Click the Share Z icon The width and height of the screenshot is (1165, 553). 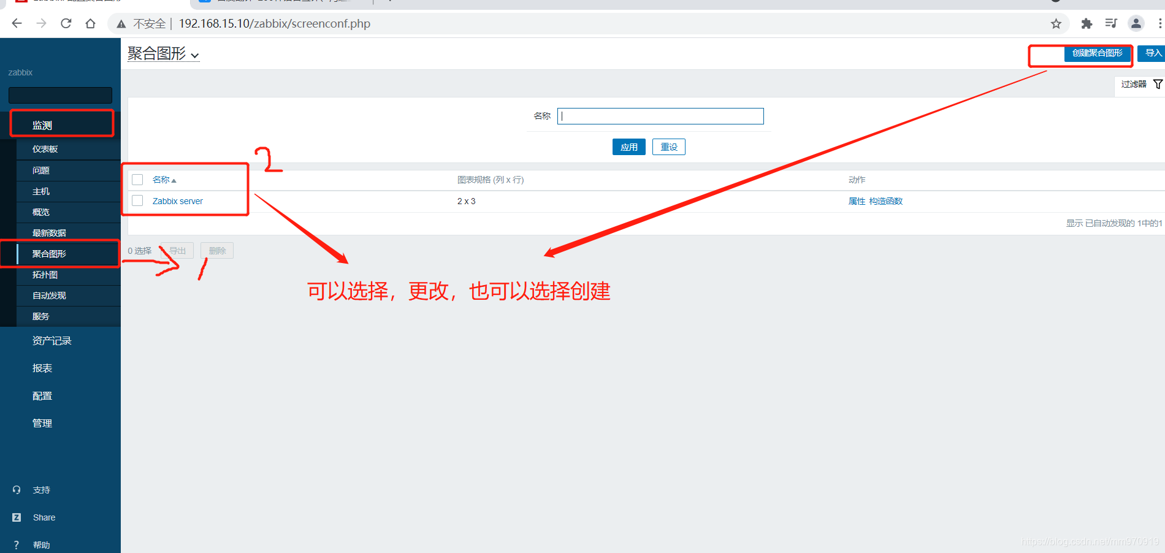click(17, 517)
